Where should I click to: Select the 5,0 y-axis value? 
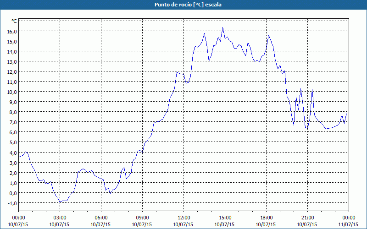(13, 142)
